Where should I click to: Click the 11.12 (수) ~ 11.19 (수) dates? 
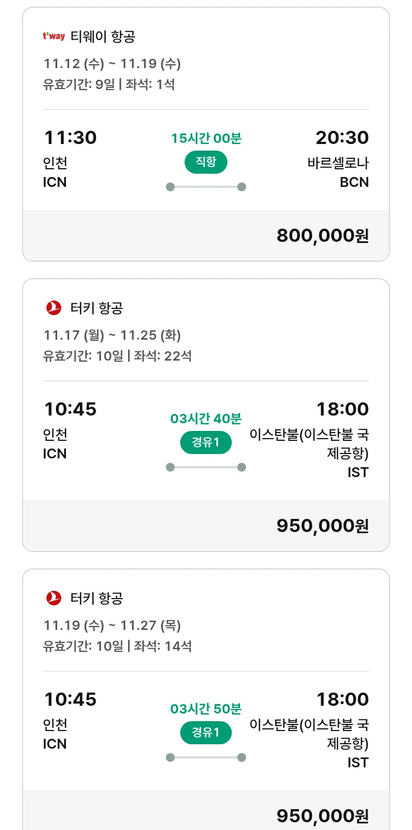click(112, 64)
